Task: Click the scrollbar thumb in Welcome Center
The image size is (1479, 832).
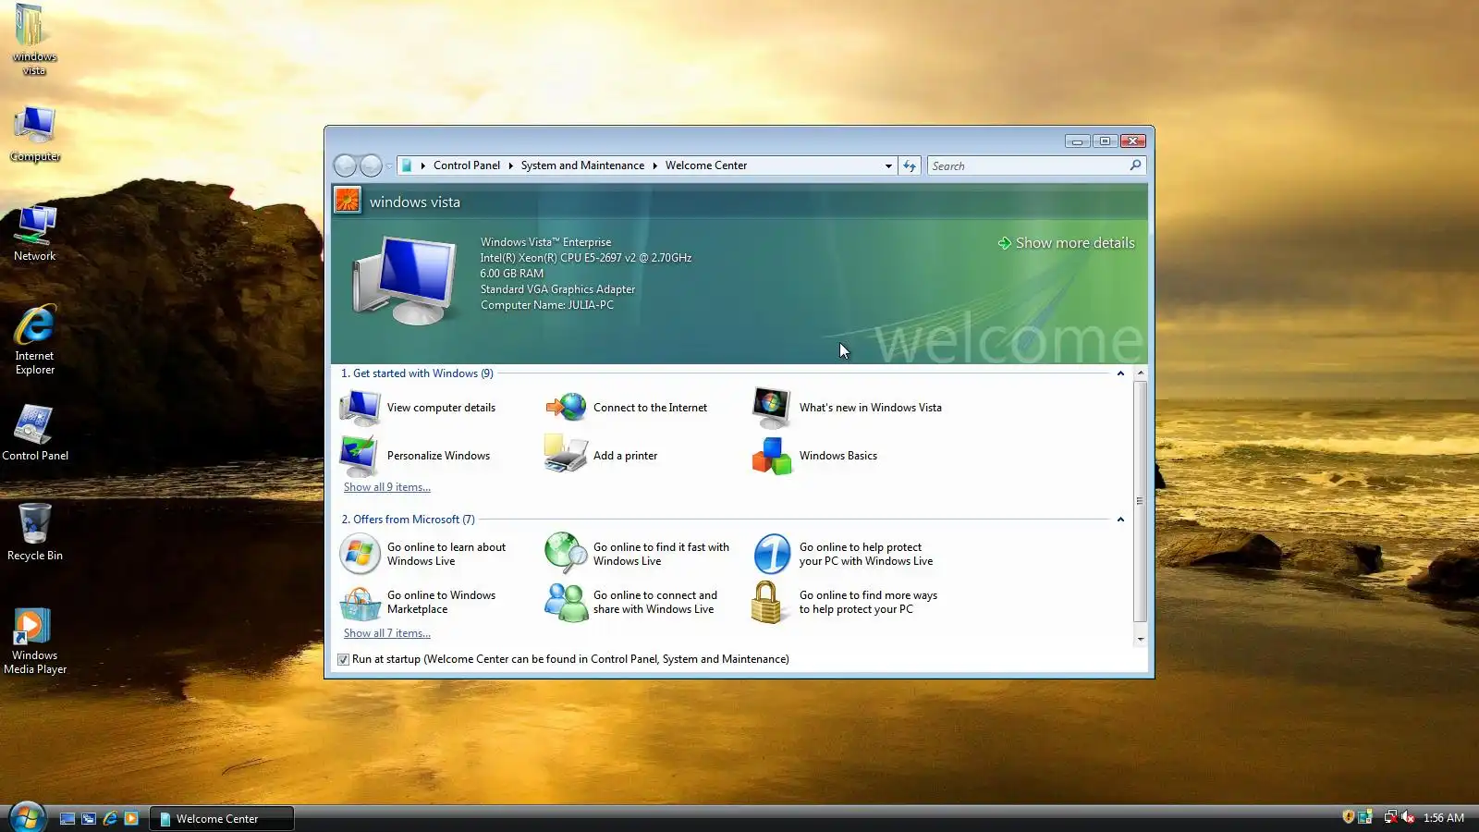Action: (1140, 501)
